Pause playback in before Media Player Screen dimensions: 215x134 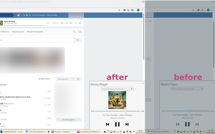(x=187, y=124)
